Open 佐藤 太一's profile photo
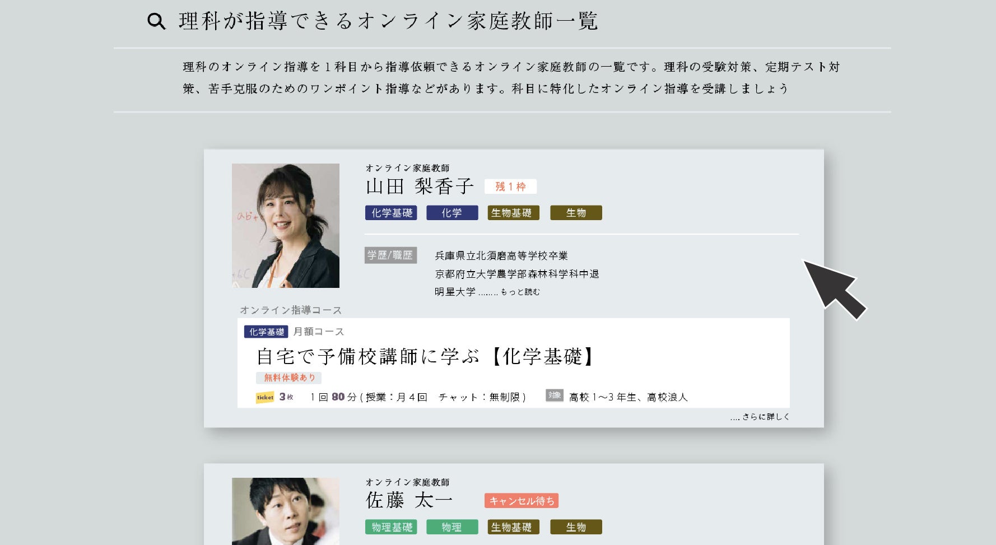The height and width of the screenshot is (545, 996). 286,511
